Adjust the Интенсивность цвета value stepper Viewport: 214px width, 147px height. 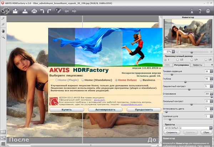coord(211,109)
